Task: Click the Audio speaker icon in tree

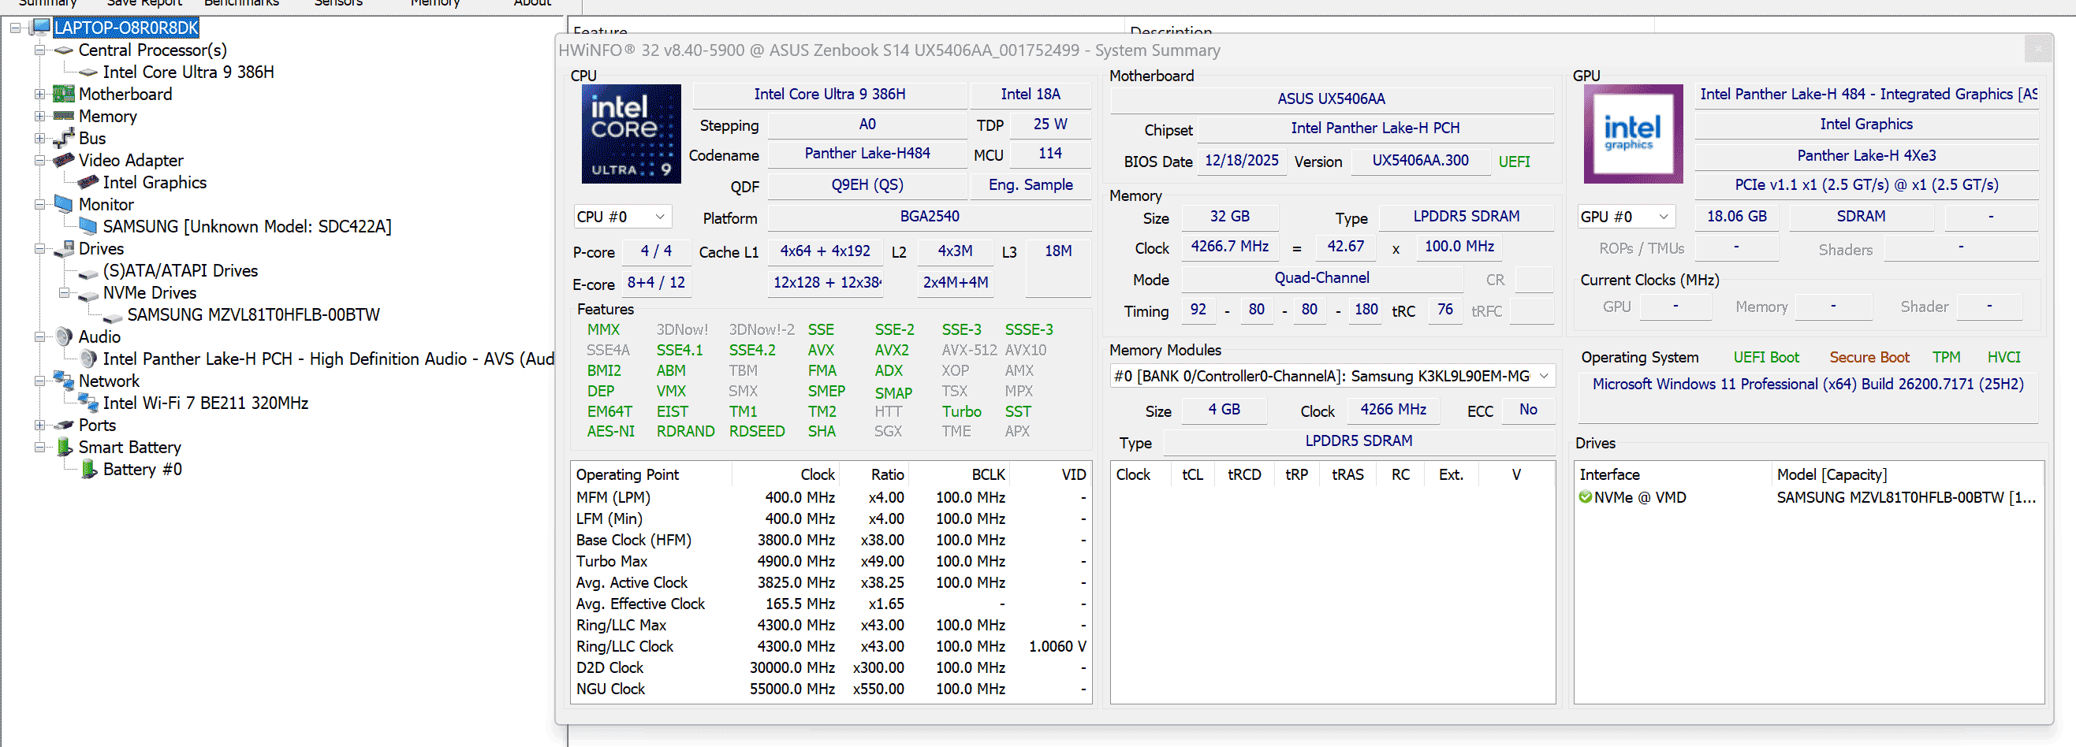Action: pos(64,336)
